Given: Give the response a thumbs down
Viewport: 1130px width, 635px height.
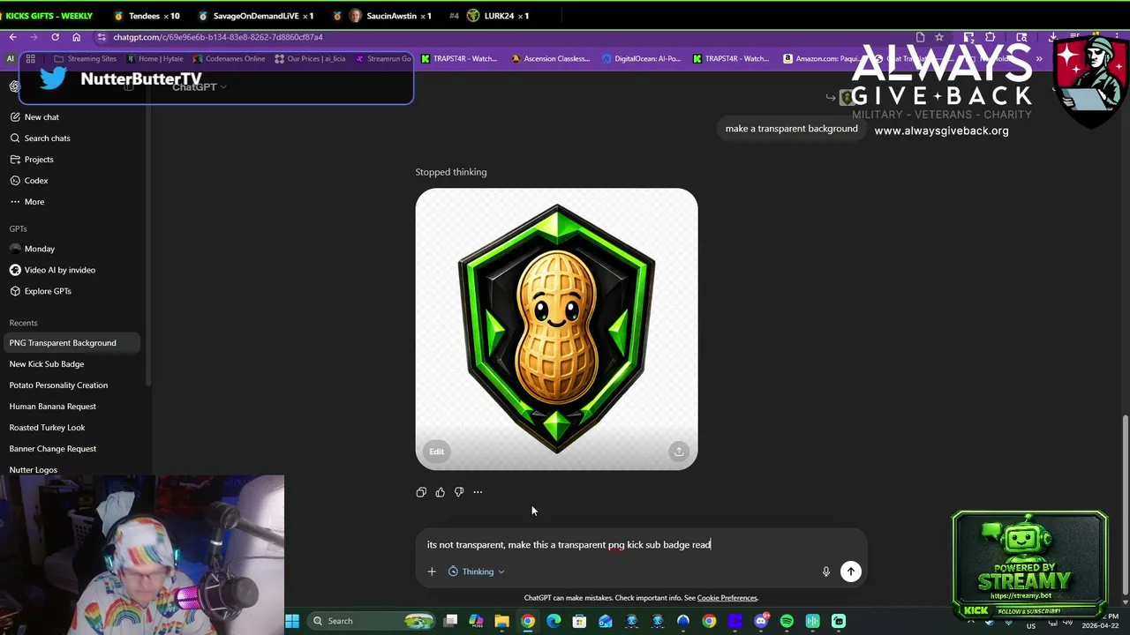Looking at the screenshot, I should (x=459, y=492).
